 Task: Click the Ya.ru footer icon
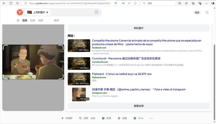135,118
